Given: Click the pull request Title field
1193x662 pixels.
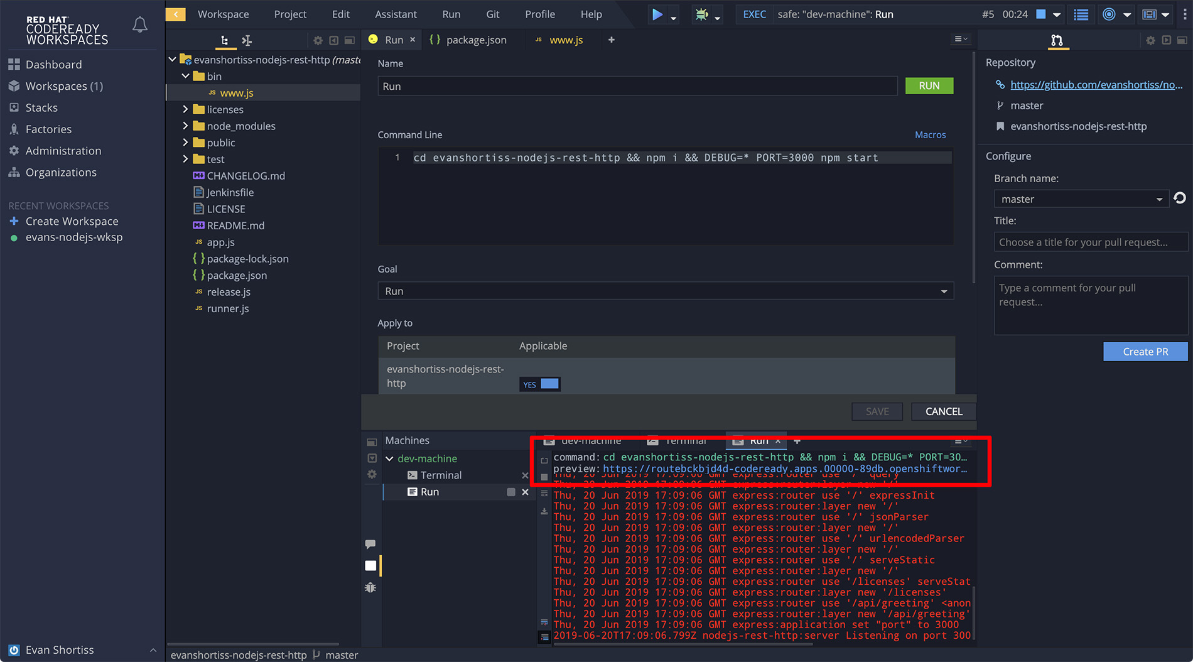Looking at the screenshot, I should [x=1091, y=242].
